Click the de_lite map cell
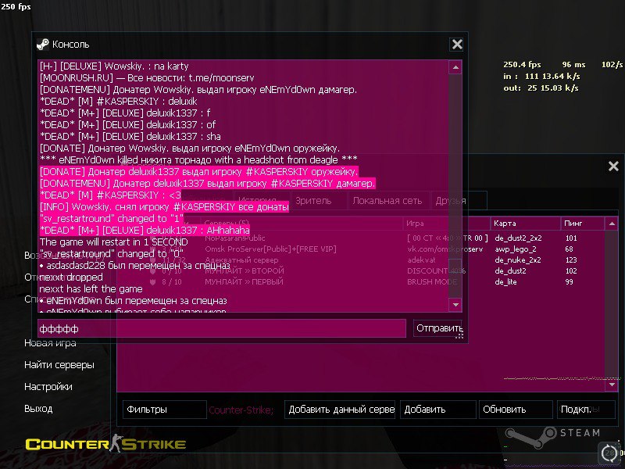Image resolution: width=625 pixels, height=469 pixels. tap(505, 282)
